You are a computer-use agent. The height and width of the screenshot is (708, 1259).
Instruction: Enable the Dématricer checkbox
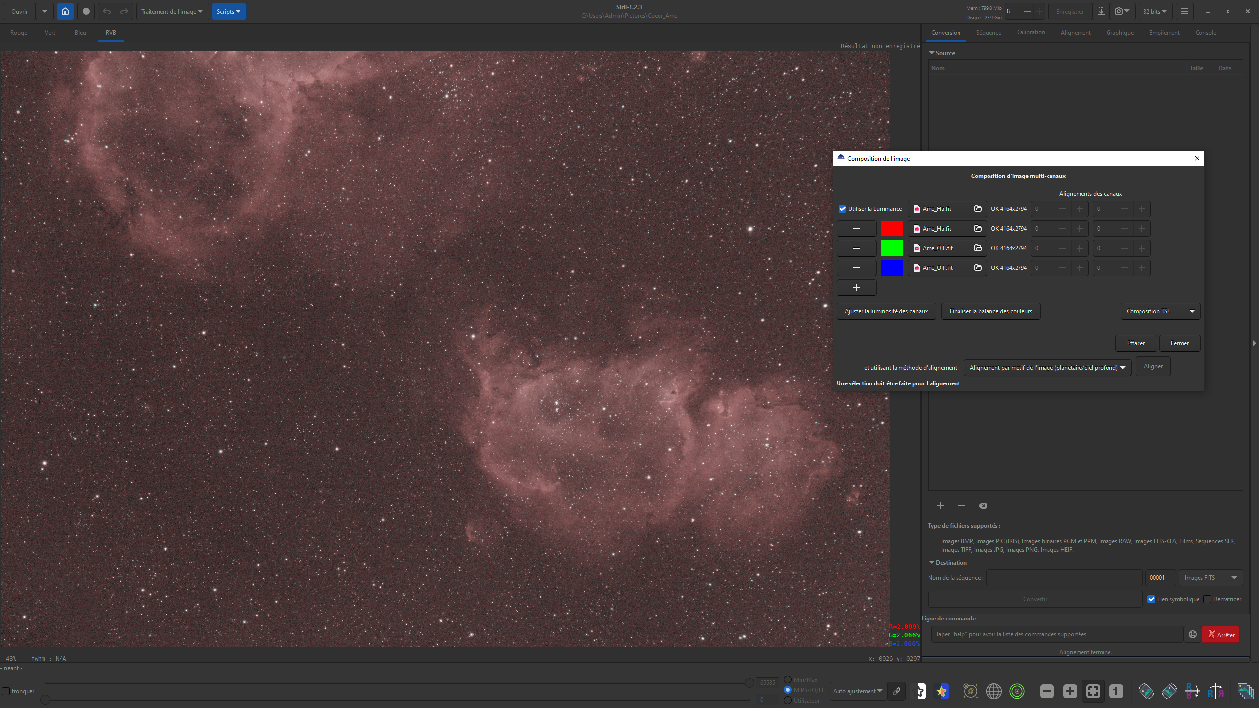[x=1207, y=599]
